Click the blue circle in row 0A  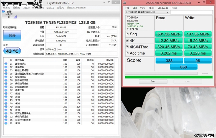click(x=6, y=87)
